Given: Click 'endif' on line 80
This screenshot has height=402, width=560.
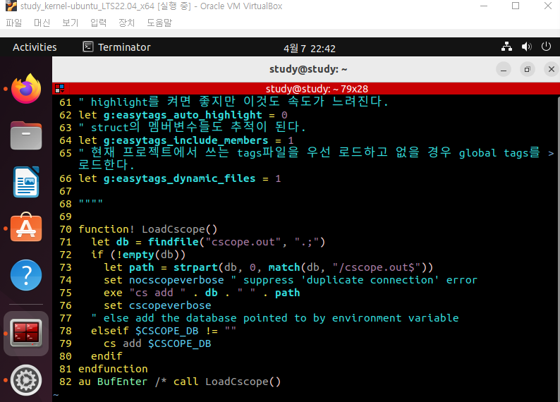Looking at the screenshot, I should pyautogui.click(x=106, y=356).
